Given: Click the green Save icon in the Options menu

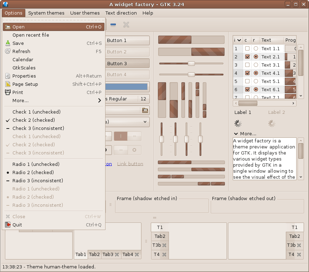Looking at the screenshot, I should coord(8,43).
